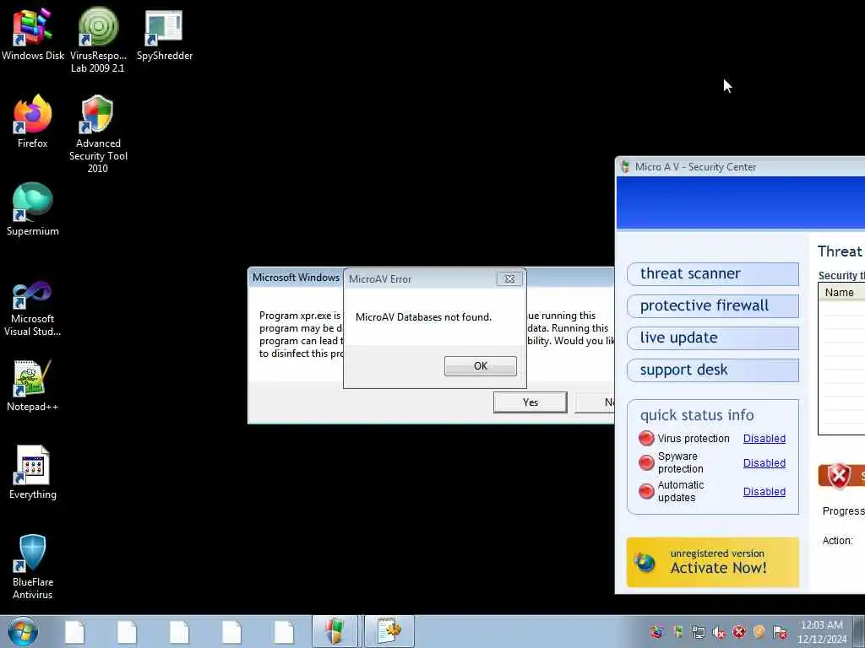This screenshot has height=648, width=865.
Task: Click the muted volume tray icon
Action: 719,633
